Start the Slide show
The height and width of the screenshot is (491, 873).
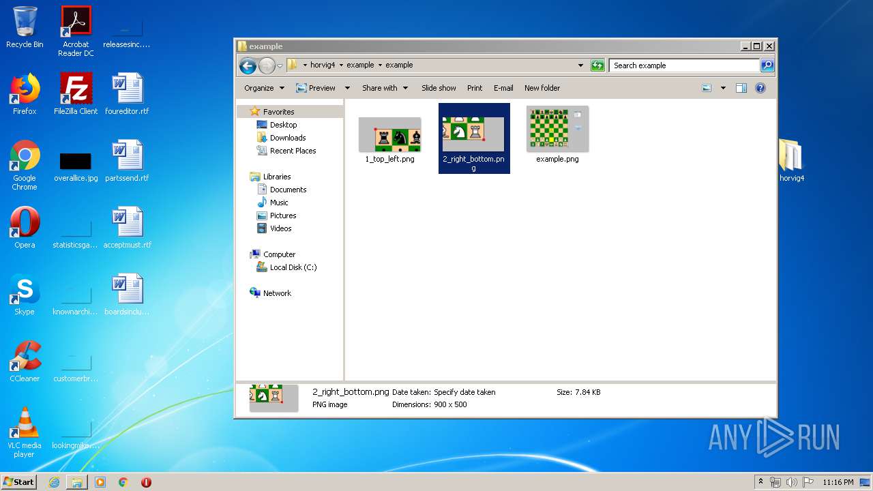pos(439,88)
